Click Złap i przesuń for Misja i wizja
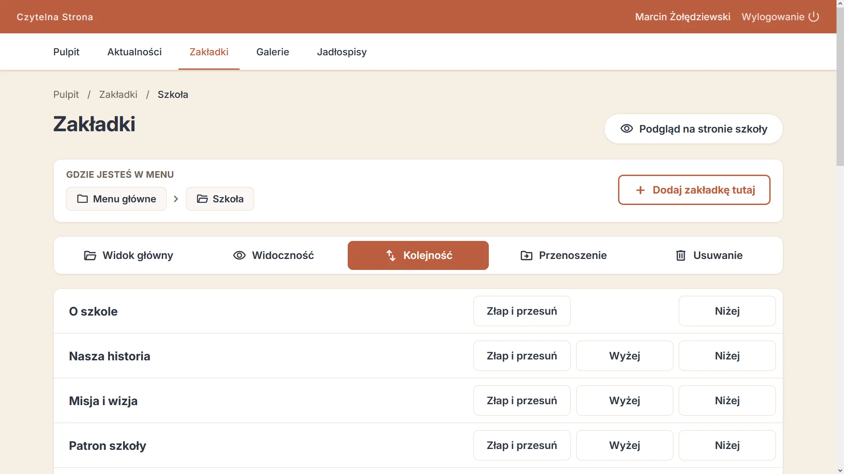 click(x=522, y=401)
